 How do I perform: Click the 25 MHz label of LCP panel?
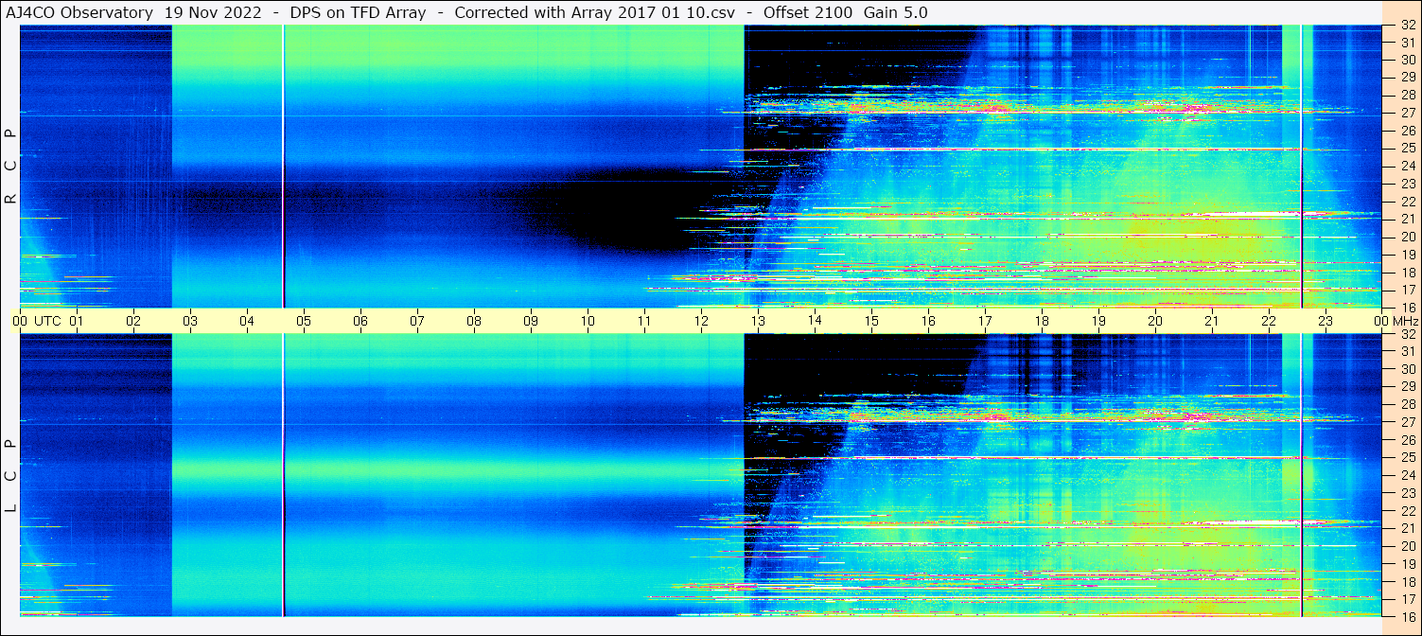click(x=1407, y=458)
